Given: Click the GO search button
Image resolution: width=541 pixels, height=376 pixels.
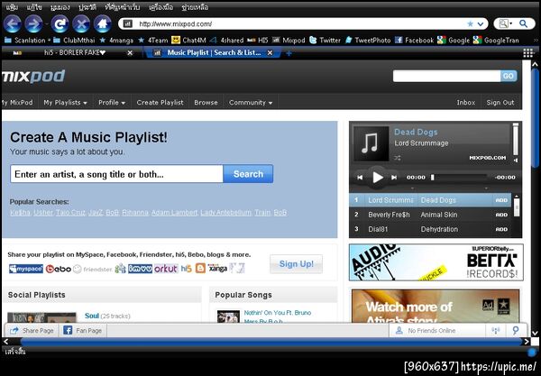Looking at the screenshot, I should tap(509, 76).
